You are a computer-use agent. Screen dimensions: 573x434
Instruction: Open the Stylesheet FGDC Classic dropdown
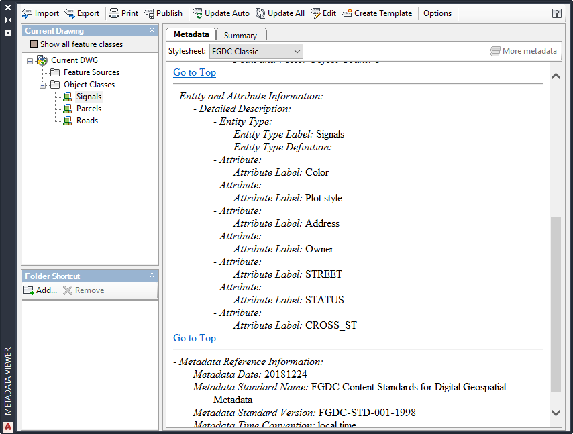pyautogui.click(x=256, y=52)
